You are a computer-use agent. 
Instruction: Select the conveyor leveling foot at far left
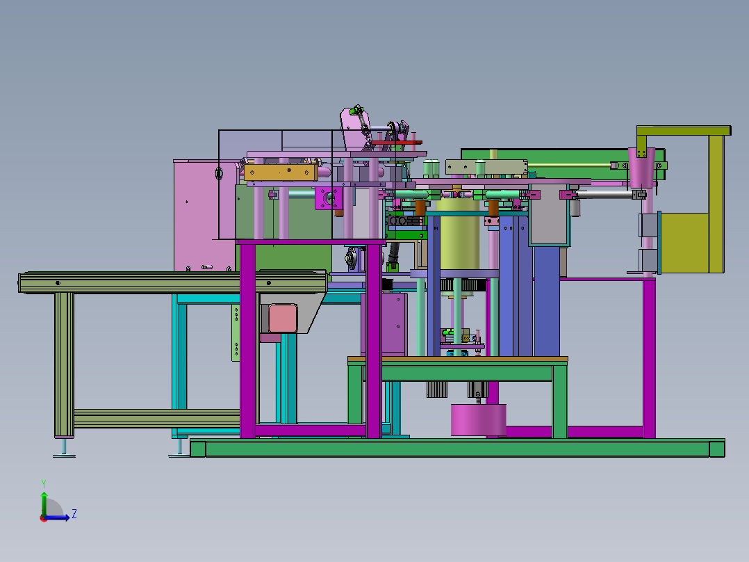(x=64, y=448)
